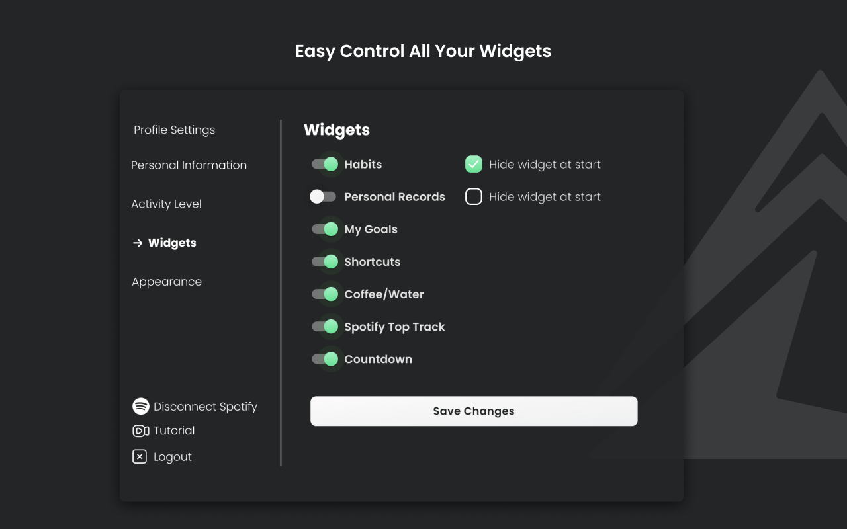
Task: Open the Appearance settings section
Action: click(x=167, y=281)
